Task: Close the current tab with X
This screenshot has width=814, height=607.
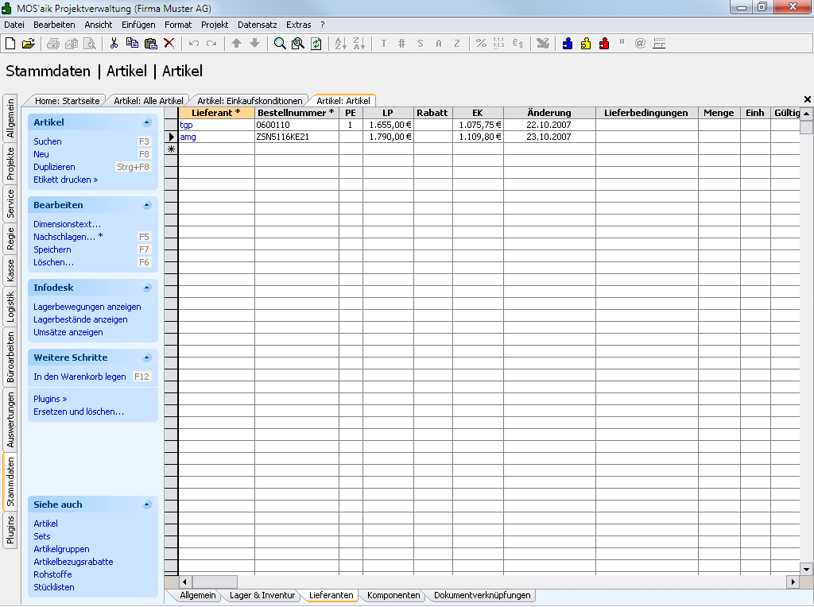Action: (808, 99)
